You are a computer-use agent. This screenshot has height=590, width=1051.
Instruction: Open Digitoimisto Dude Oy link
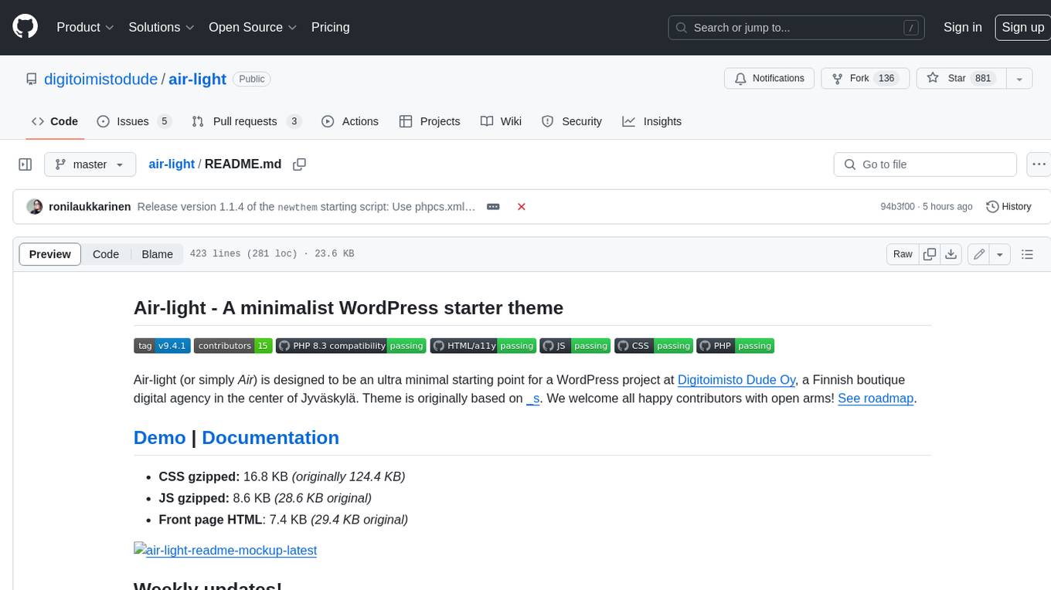coord(736,380)
